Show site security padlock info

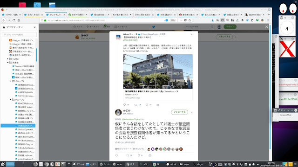45,20
